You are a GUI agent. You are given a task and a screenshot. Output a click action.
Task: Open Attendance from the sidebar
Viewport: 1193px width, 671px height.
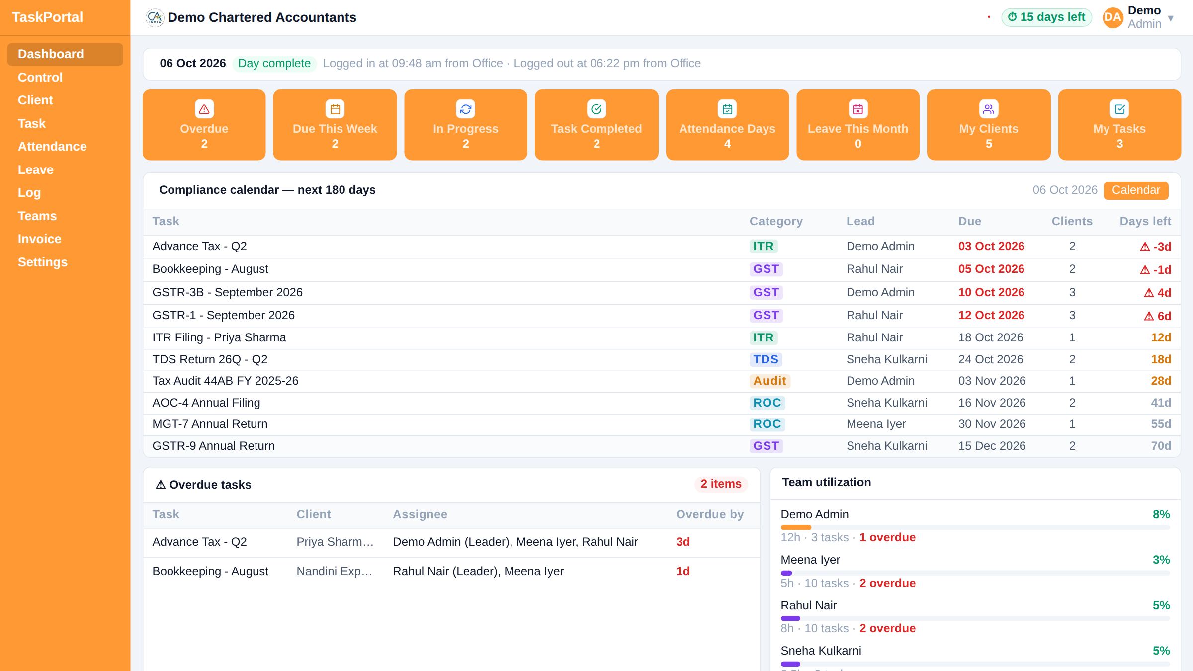65,147
